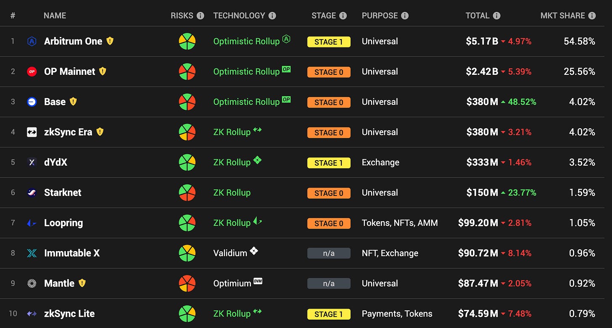The width and height of the screenshot is (612, 328).
Task: Click the OP Mainnet red logo icon
Action: (x=32, y=71)
